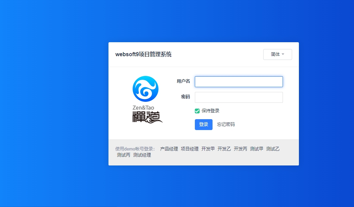This screenshot has height=207, width=354.
Task: Click the 禅道 calligraphy logo text
Action: click(147, 117)
